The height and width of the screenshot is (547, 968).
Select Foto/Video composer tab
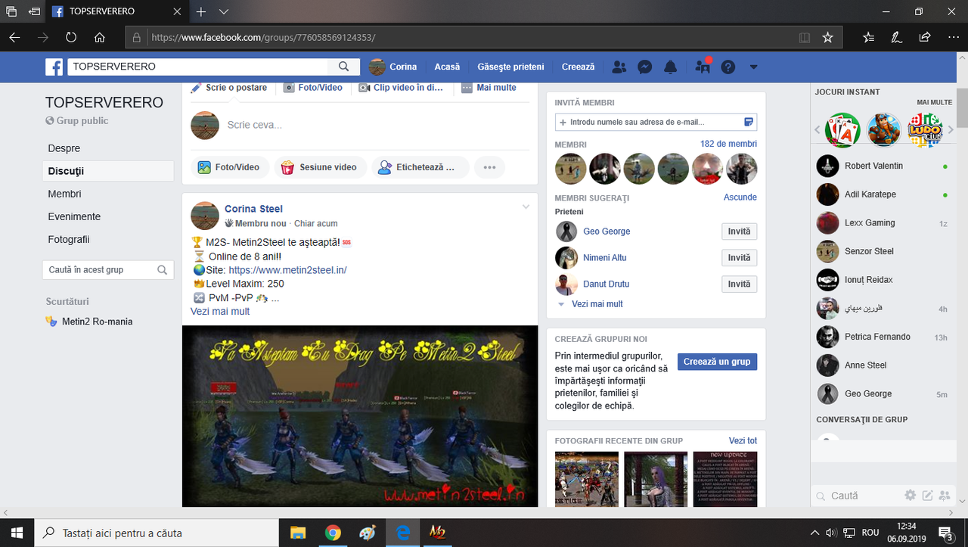(x=313, y=88)
